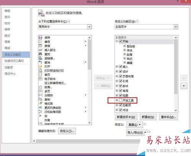191x156 pixels.
Task: Click the command list vertical scrollbar
Action: 89,80
